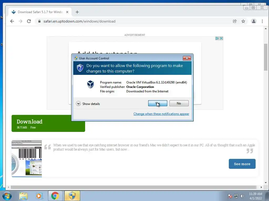Click See more button for review
Screen dimensions: 269x201
tap(242, 164)
